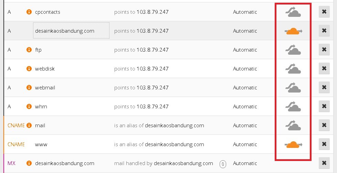This screenshot has height=173, width=337.
Task: Edit the alias target of the mail CNAME
Action: pyautogui.click(x=174, y=126)
